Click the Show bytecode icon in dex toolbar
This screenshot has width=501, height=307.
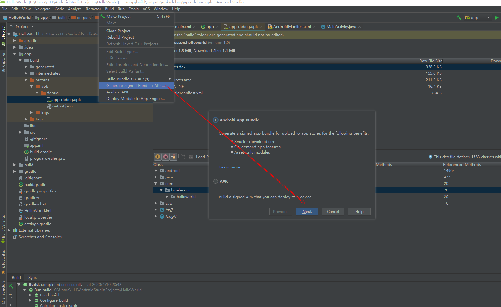[183, 157]
